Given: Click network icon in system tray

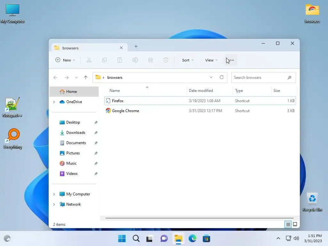Looking at the screenshot, I should pyautogui.click(x=289, y=238).
